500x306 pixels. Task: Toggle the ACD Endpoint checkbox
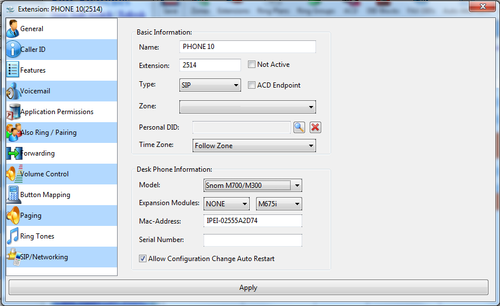click(x=251, y=85)
